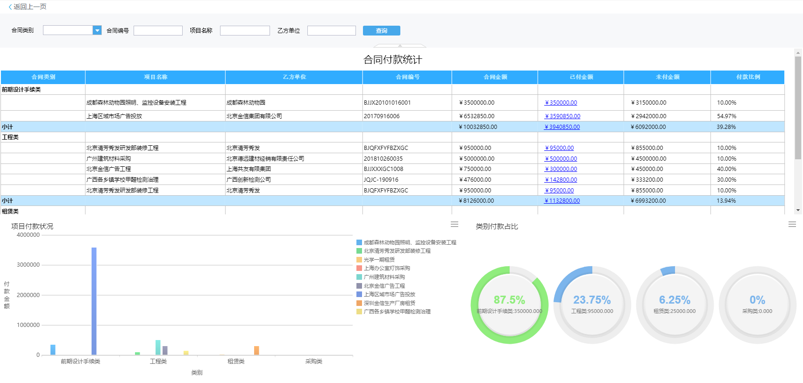Click the 付款比例 column header
This screenshot has width=803, height=383.
click(x=747, y=77)
